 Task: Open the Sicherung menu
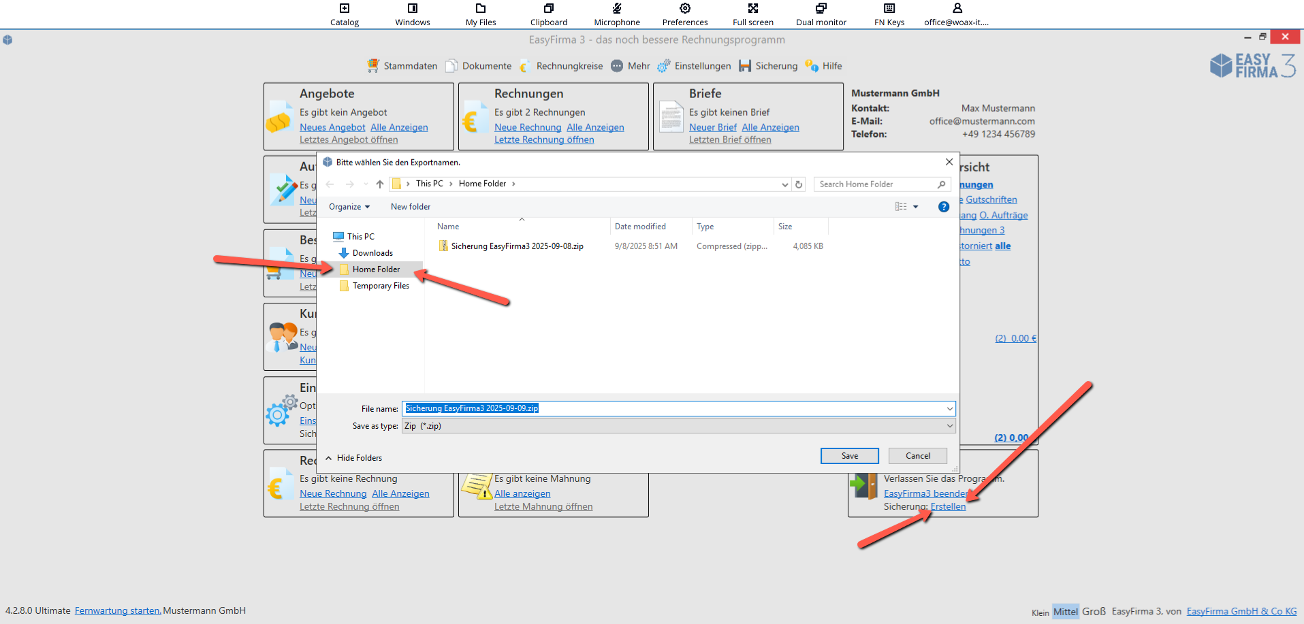point(768,66)
